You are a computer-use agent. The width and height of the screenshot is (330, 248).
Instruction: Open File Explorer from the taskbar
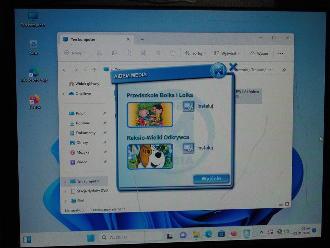pyautogui.click(x=196, y=235)
